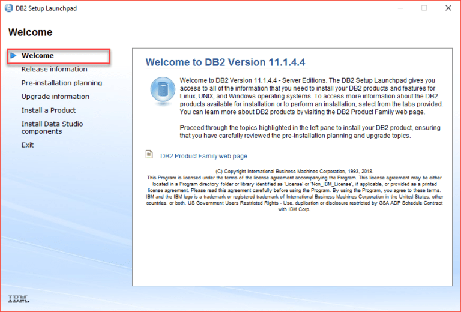
Task: Go to Upgrade information
Action: [x=55, y=97]
